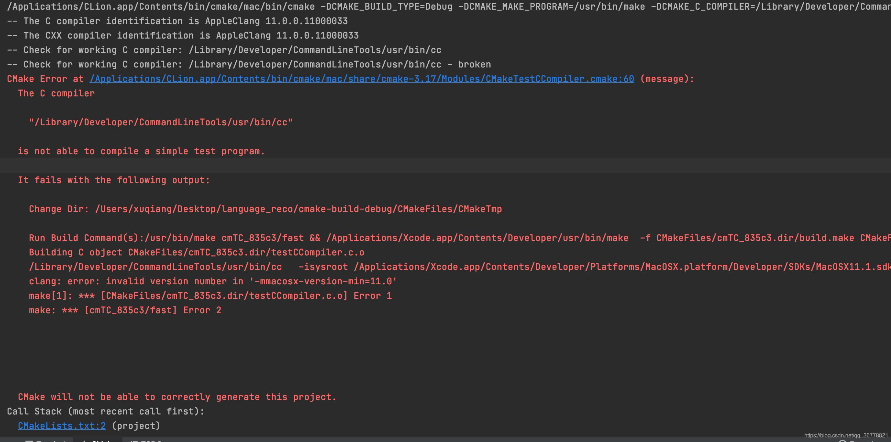Viewport: 891px width, 442px height.
Task: Click 'Call Stack (most recent call first):' line
Action: (x=106, y=412)
